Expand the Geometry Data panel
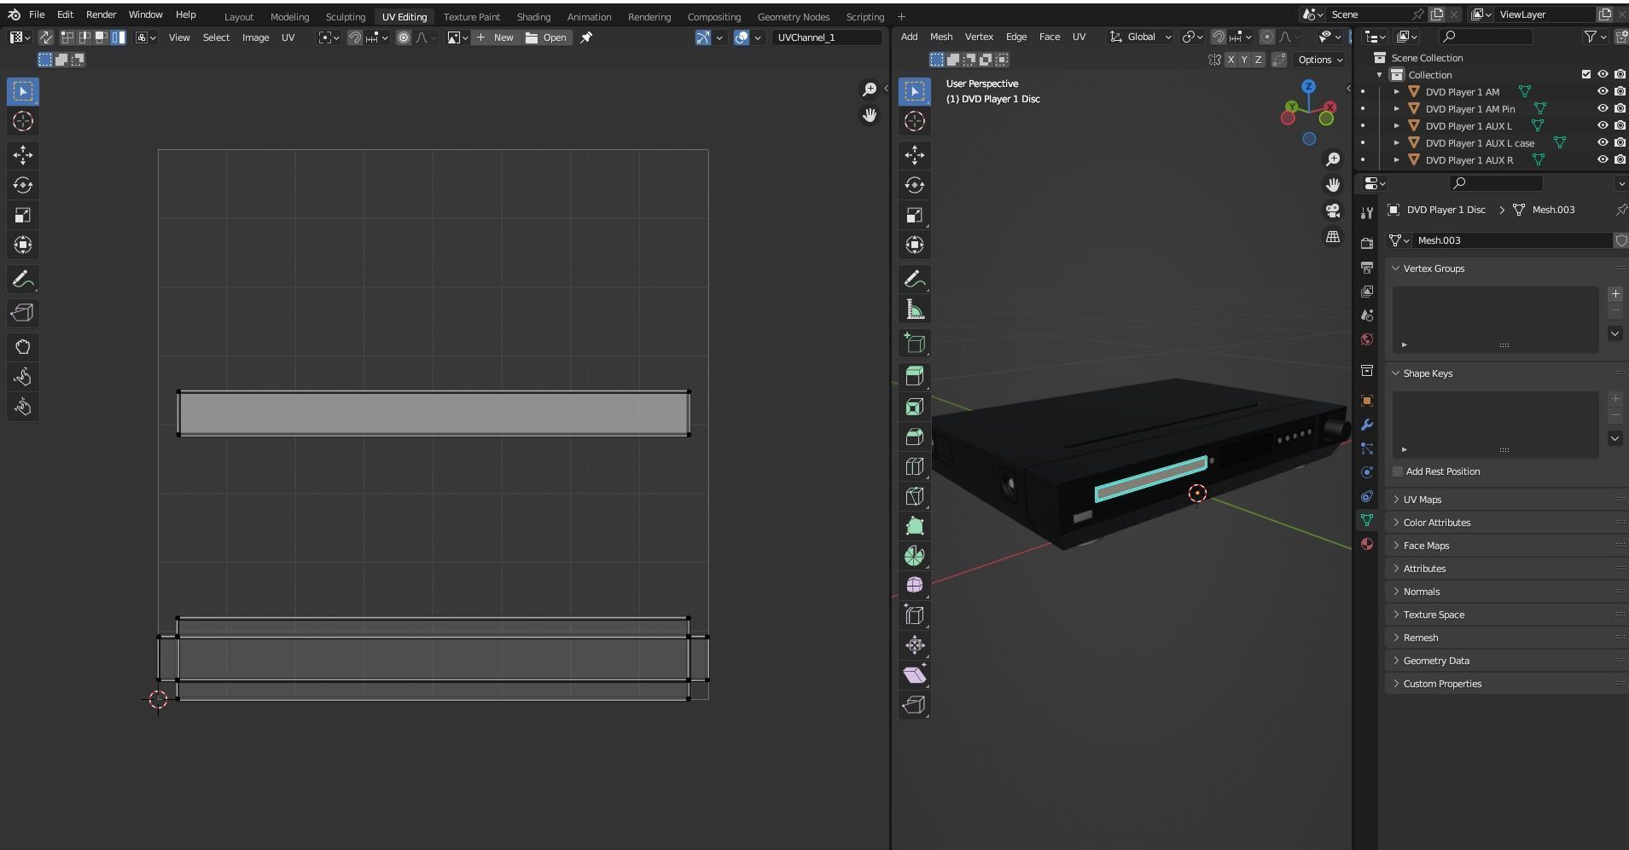1629x850 pixels. (x=1436, y=661)
